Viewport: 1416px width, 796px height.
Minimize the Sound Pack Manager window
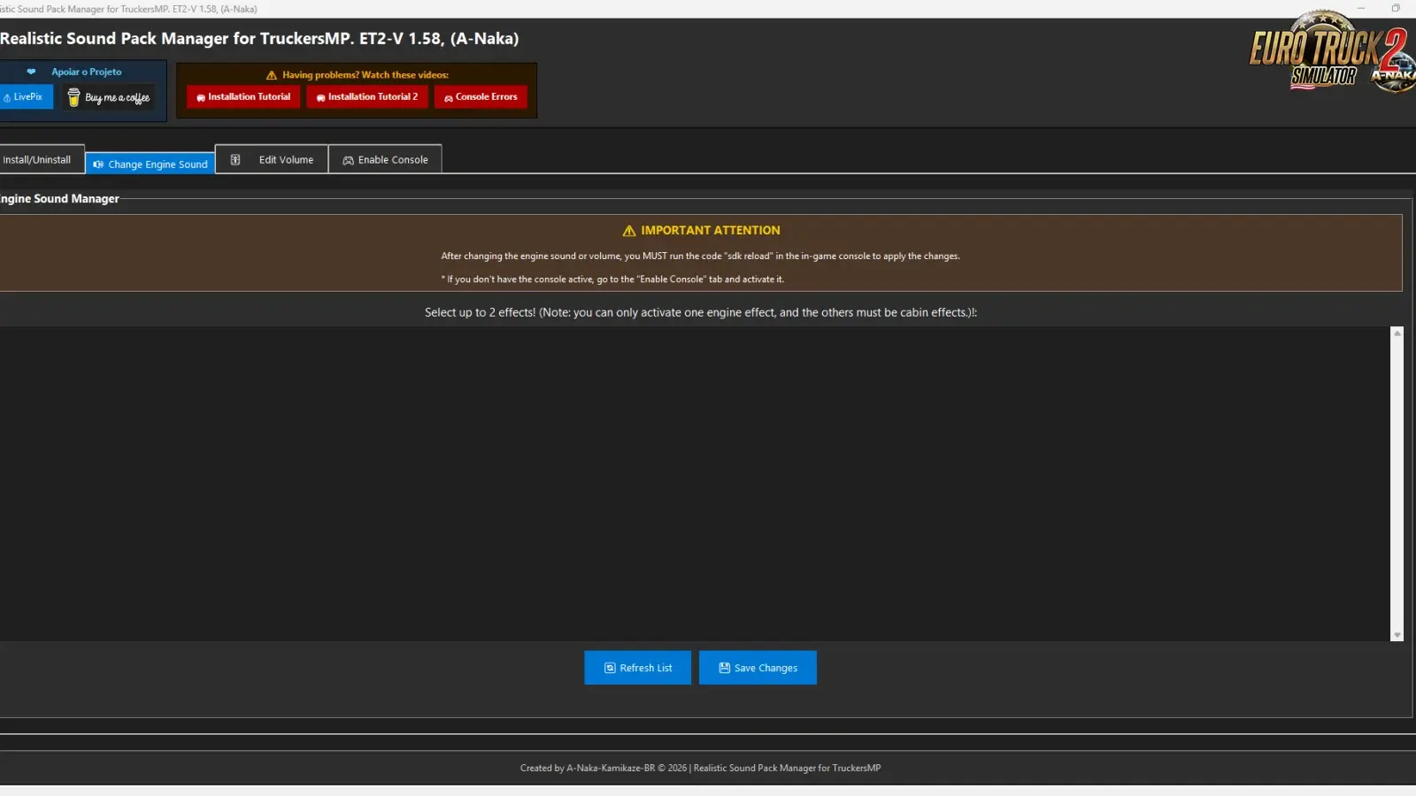pos(1361,9)
